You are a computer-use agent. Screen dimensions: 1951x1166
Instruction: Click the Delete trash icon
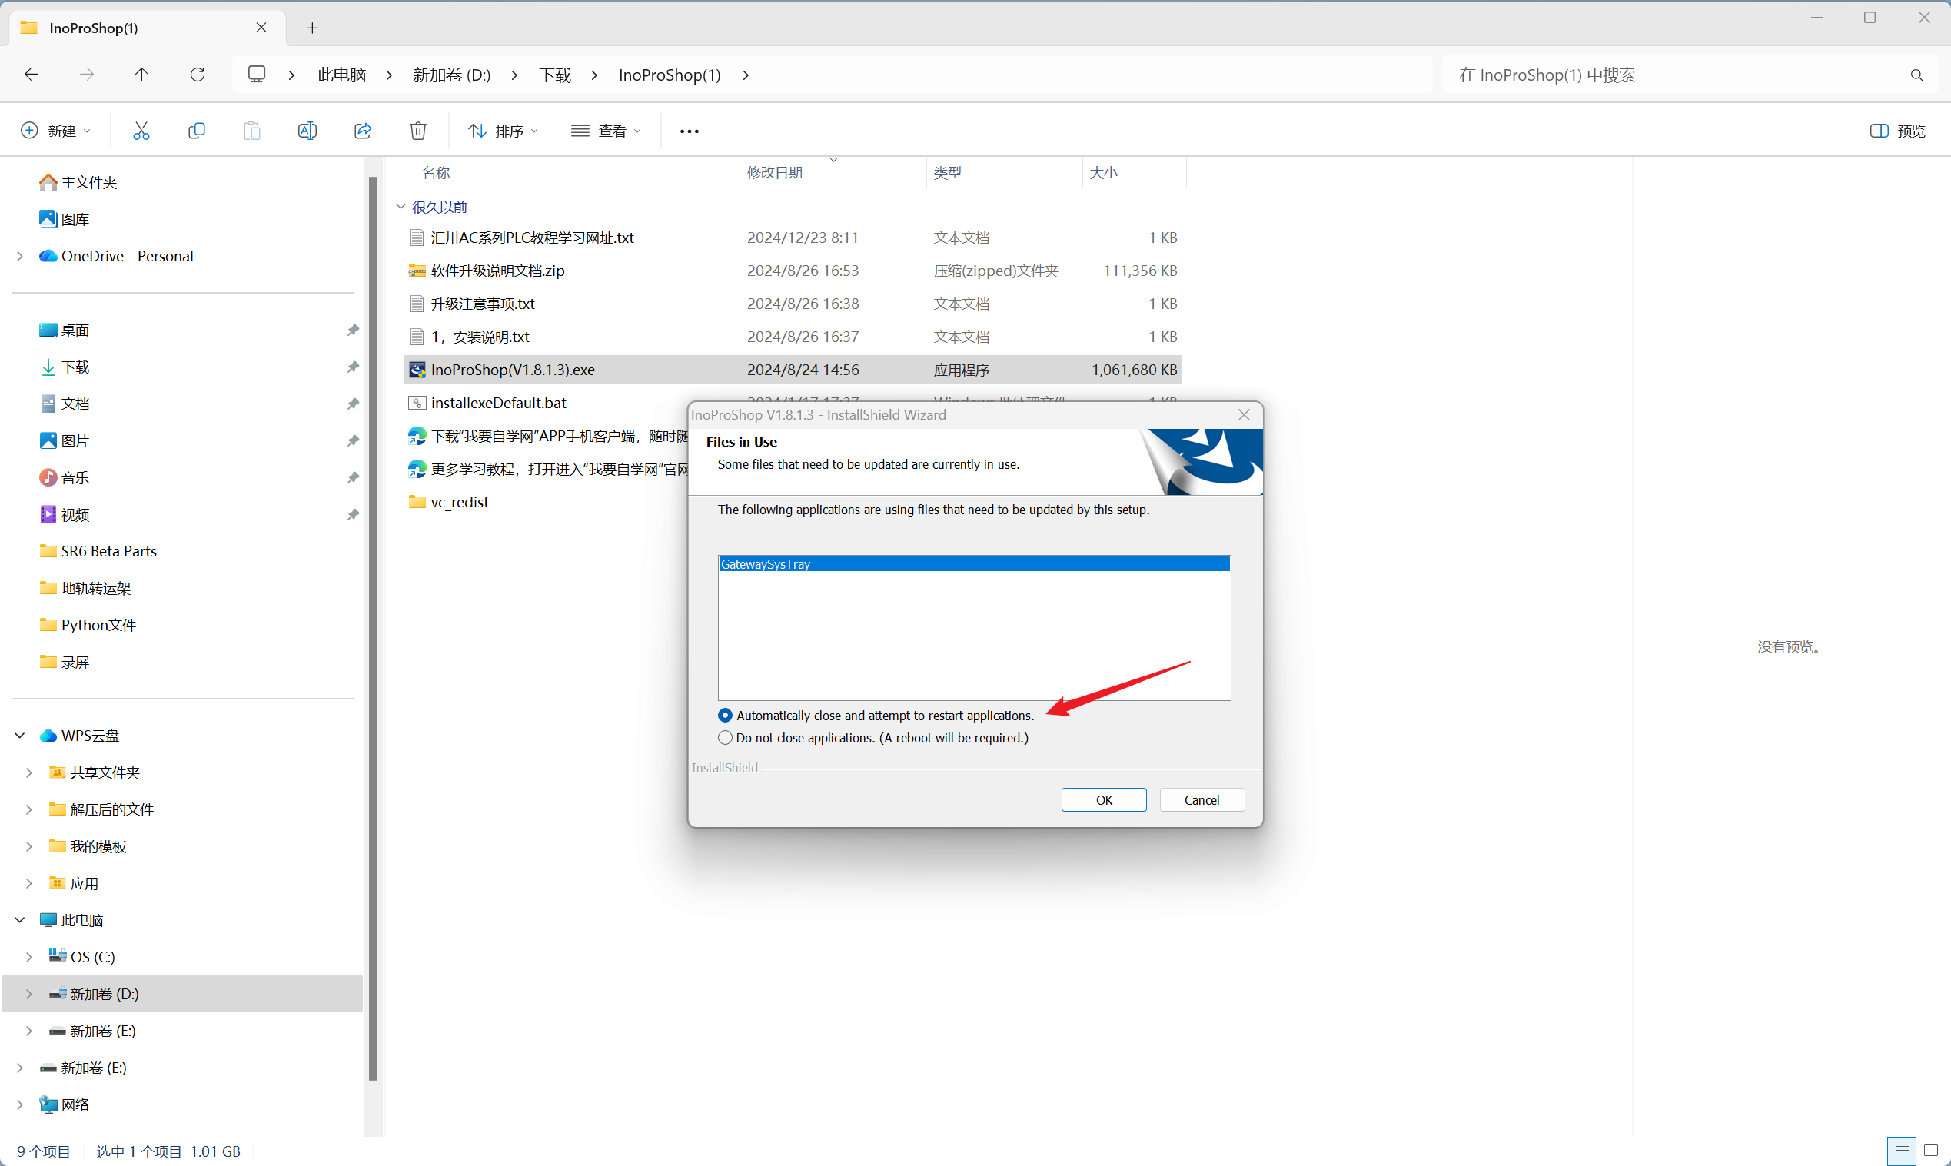pos(418,131)
